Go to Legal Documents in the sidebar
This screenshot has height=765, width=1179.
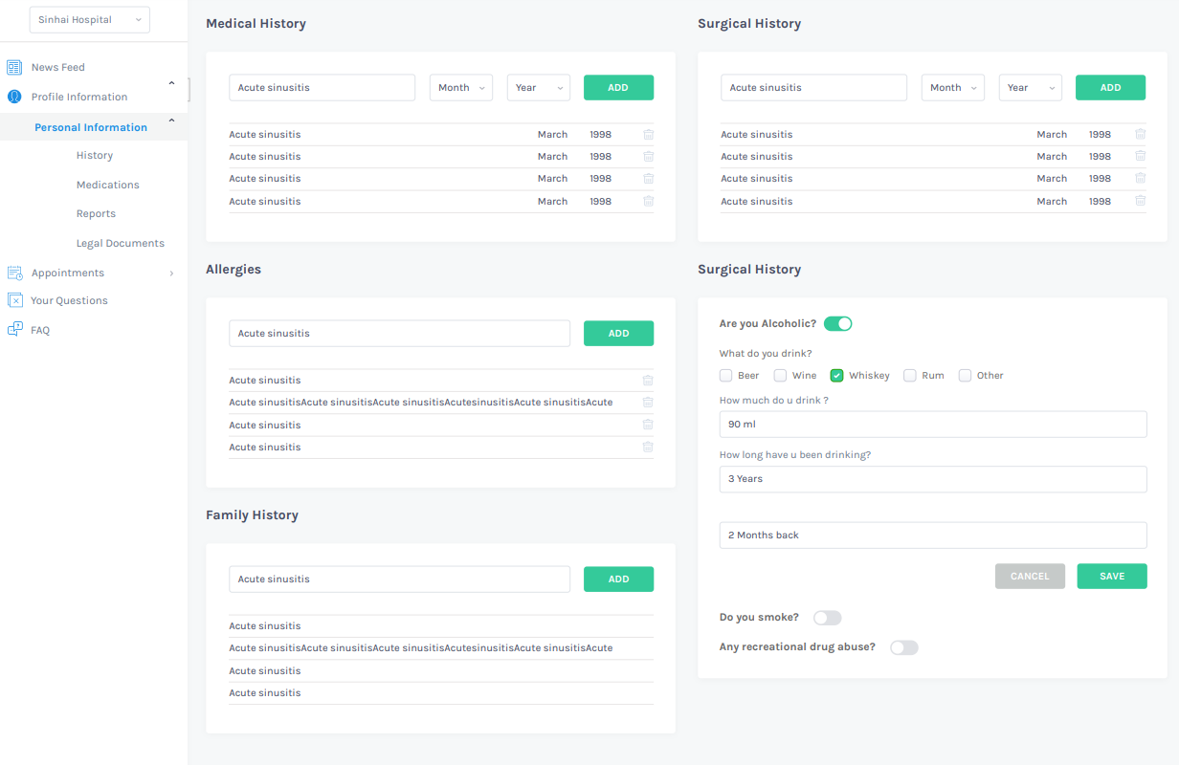click(x=120, y=243)
